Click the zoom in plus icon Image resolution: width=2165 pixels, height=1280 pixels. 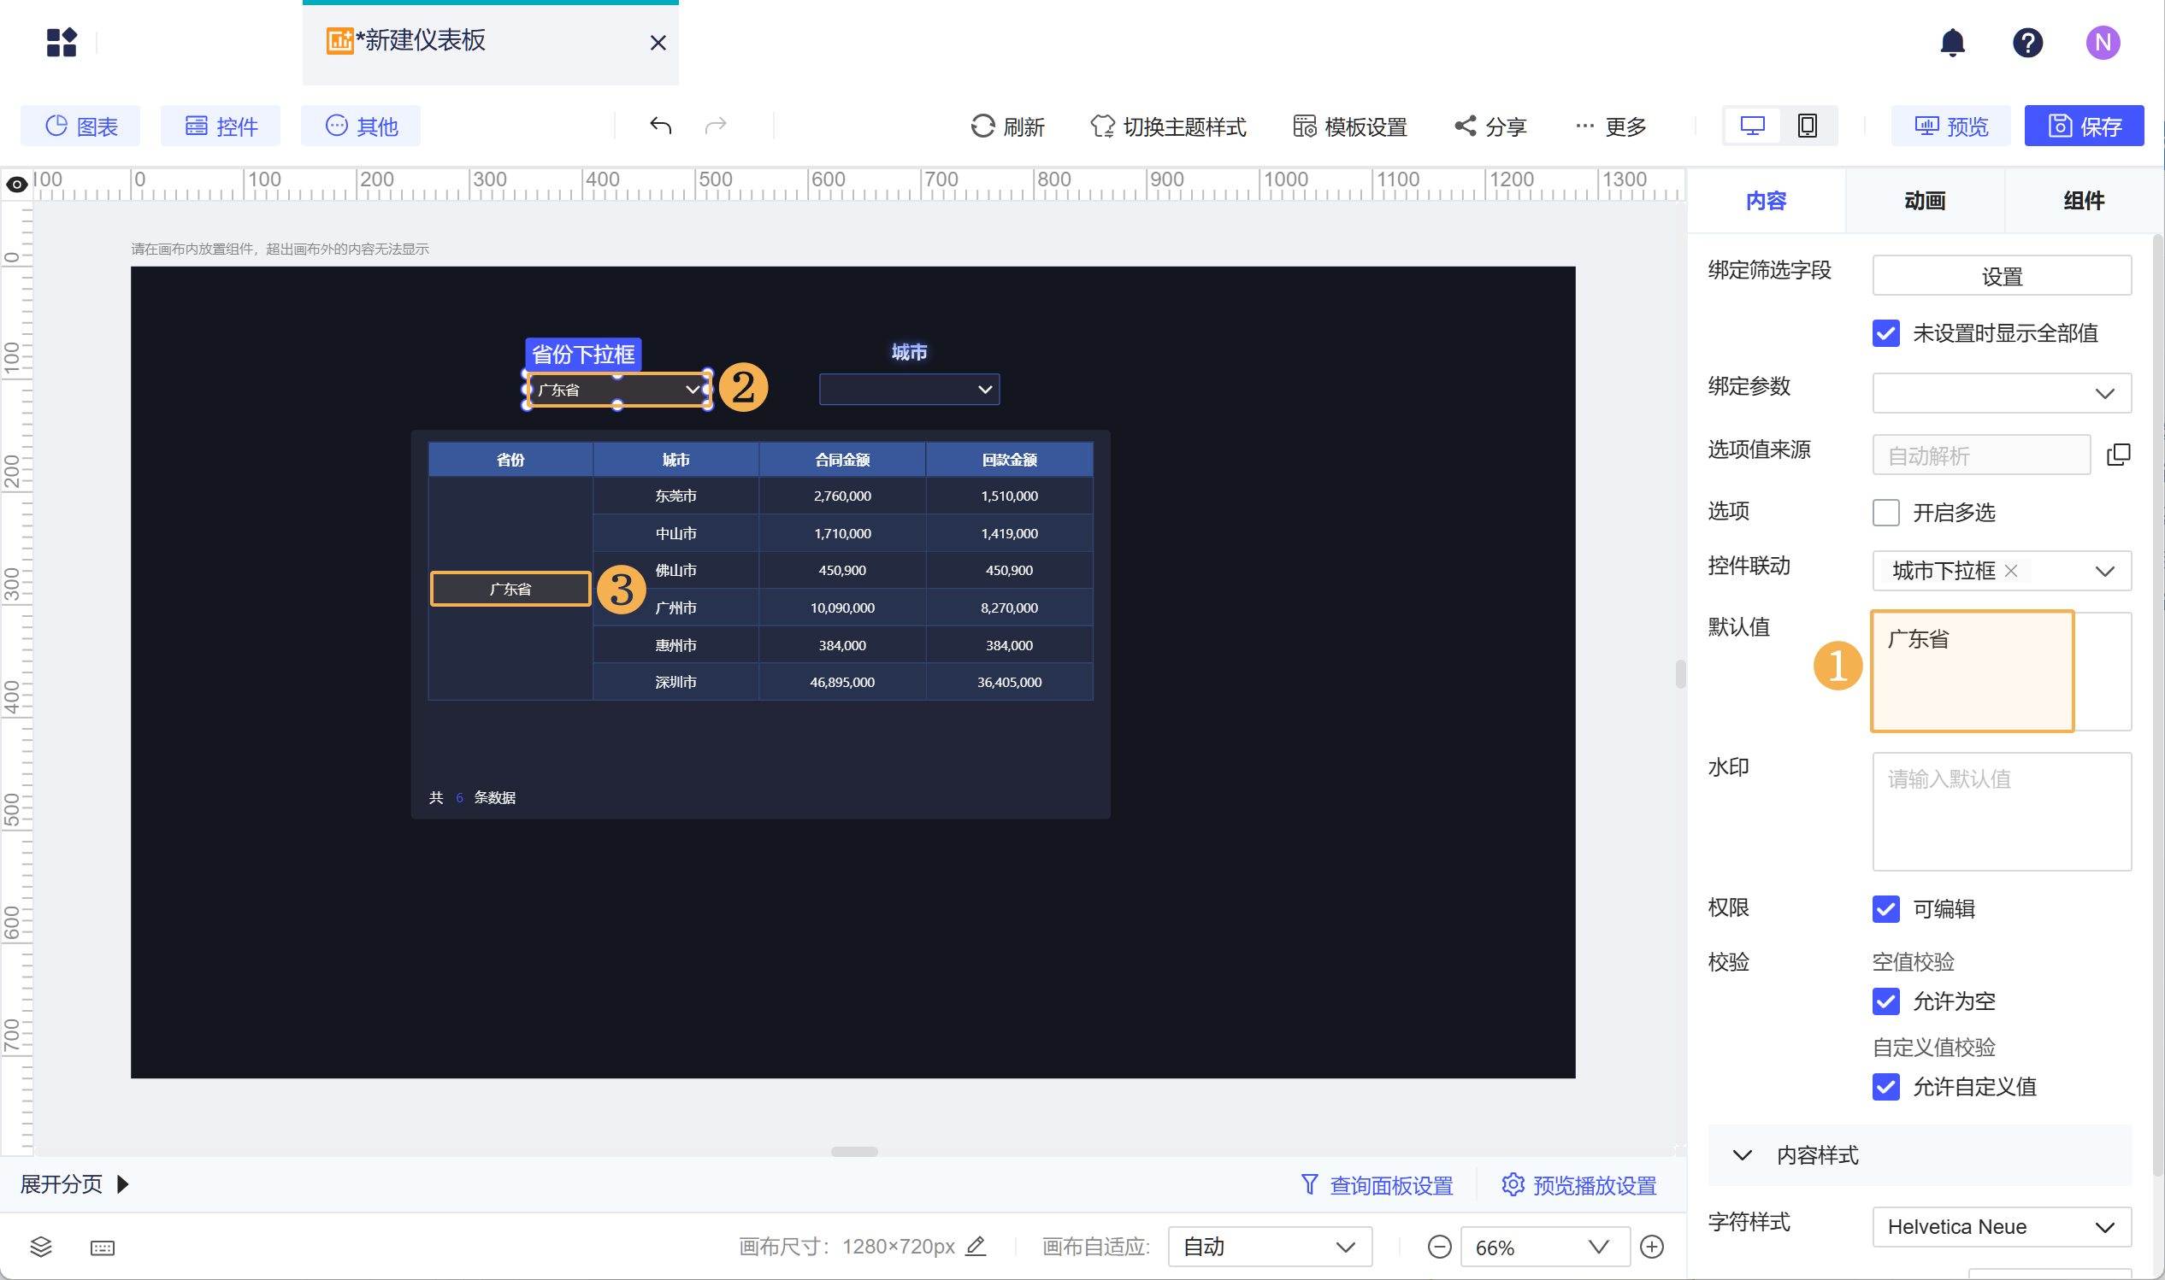(1652, 1247)
